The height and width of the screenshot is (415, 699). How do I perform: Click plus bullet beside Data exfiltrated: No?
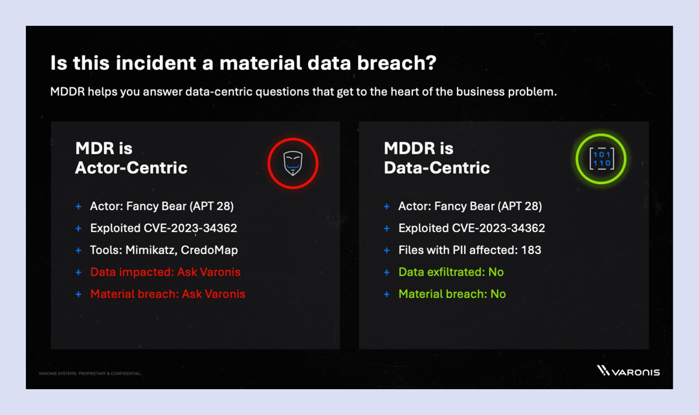pyautogui.click(x=386, y=272)
